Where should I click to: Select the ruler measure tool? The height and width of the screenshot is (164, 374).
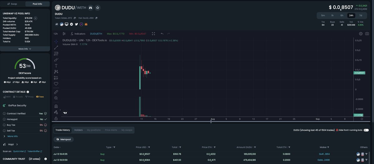(56, 92)
